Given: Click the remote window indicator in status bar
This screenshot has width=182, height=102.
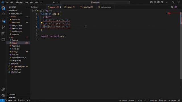Looking at the screenshot, I should click(2, 100).
